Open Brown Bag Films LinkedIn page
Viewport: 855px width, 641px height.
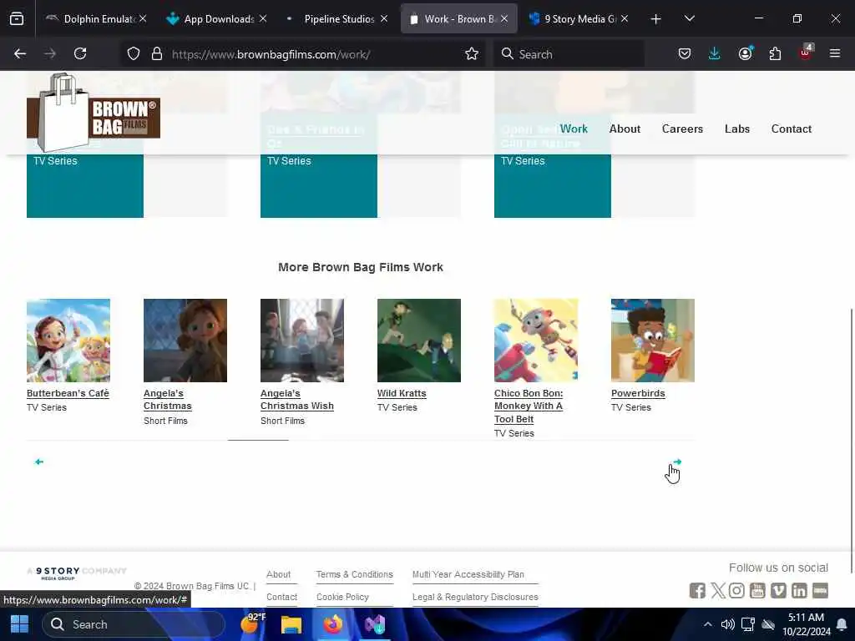click(799, 590)
